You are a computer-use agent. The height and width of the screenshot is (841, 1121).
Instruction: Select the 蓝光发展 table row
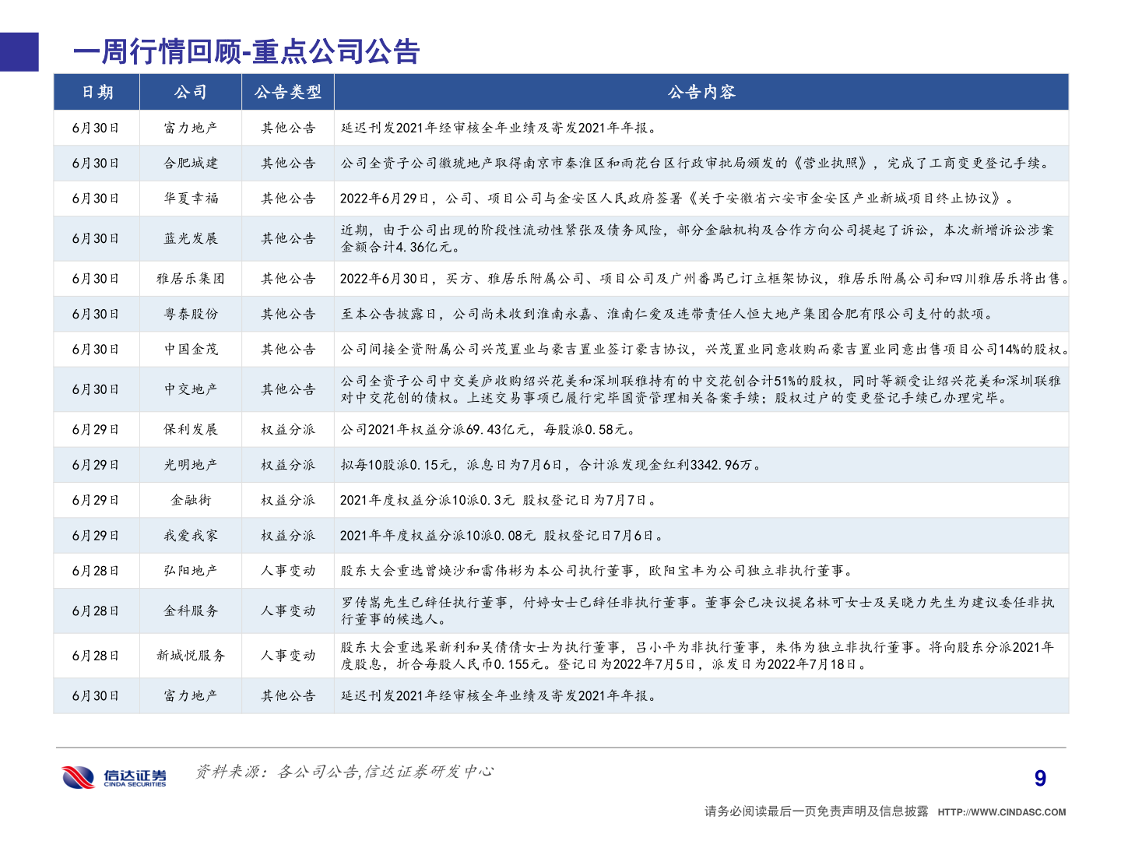tap(191, 238)
